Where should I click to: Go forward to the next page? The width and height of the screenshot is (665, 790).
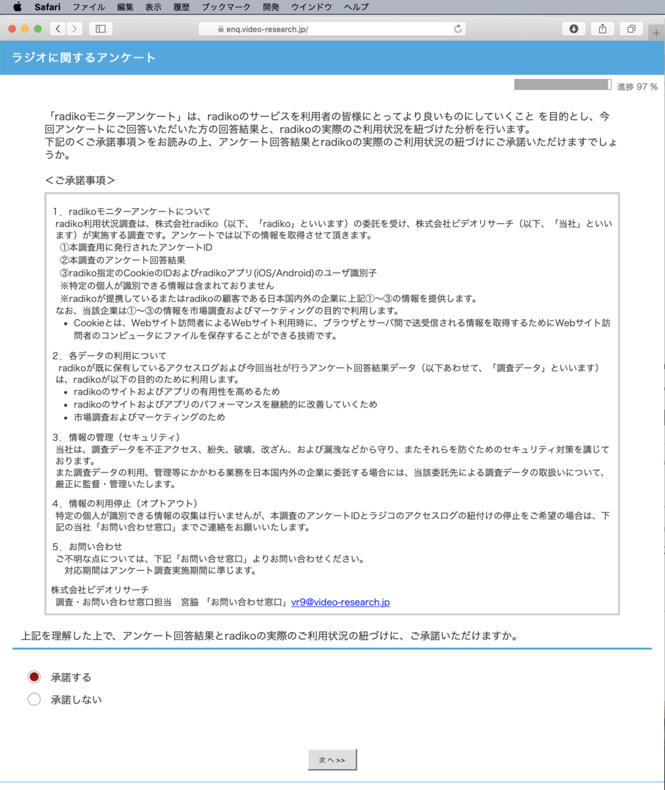click(74, 29)
